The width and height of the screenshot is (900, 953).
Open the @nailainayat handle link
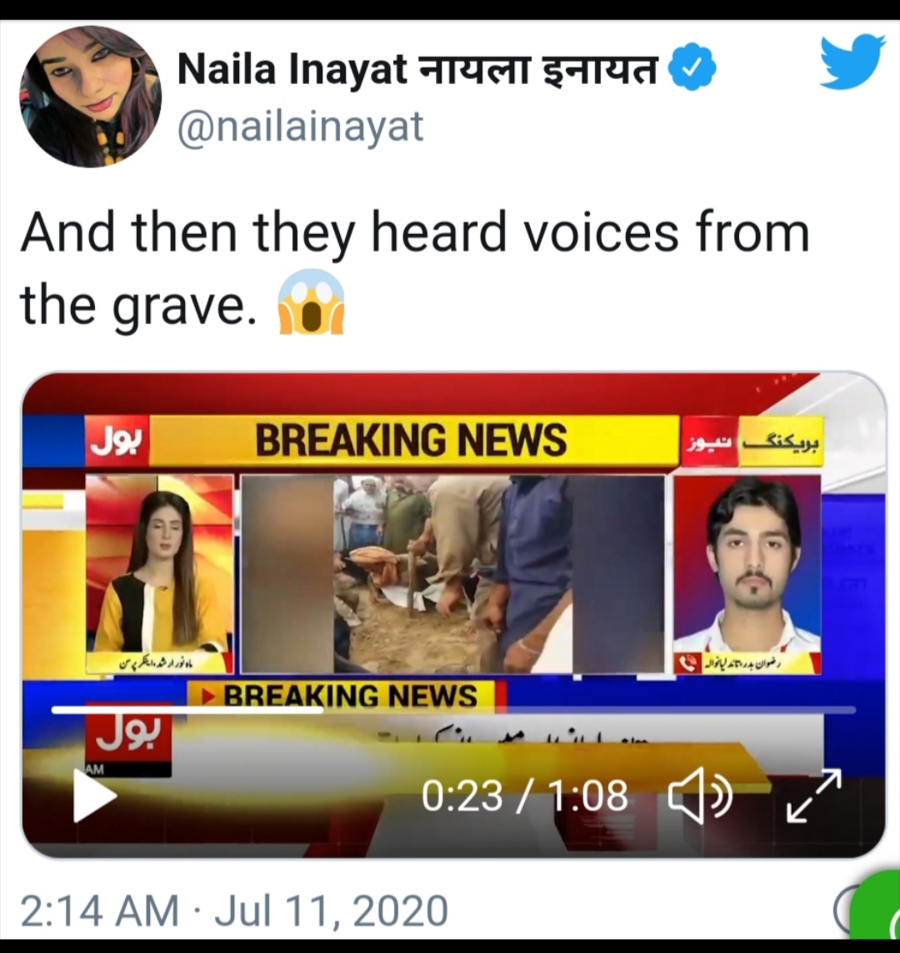[300, 127]
